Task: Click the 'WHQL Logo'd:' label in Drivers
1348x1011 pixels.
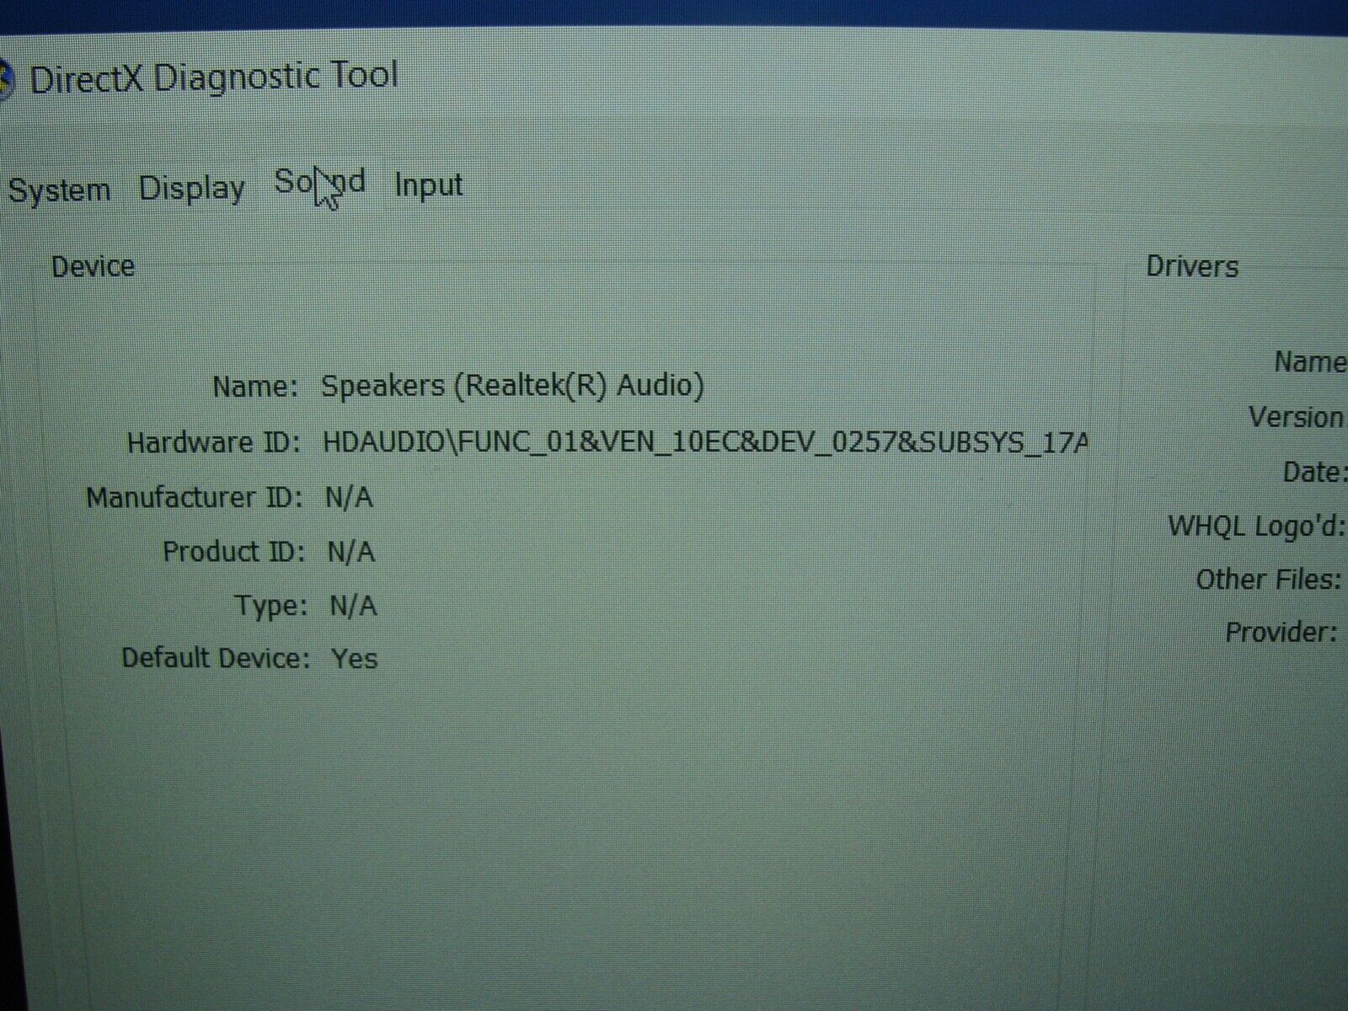Action: tap(1255, 527)
